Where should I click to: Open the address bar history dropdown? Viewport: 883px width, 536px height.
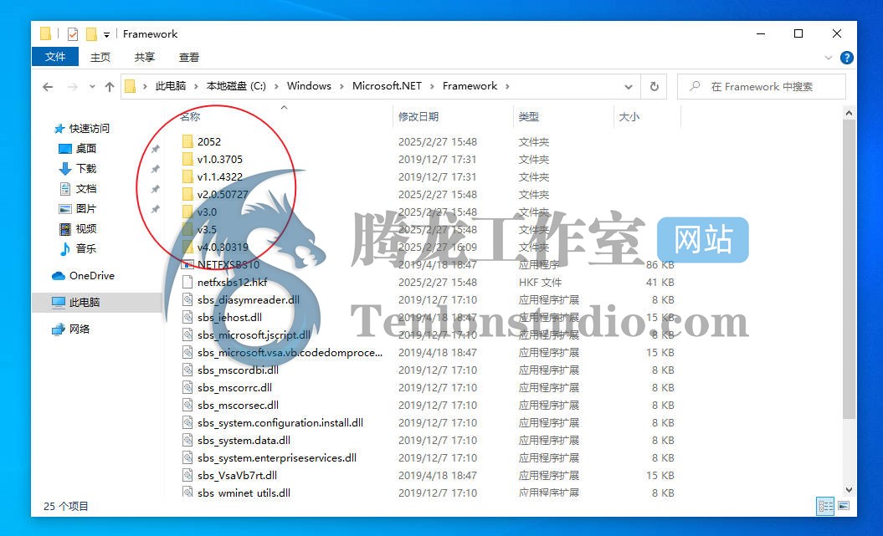628,87
